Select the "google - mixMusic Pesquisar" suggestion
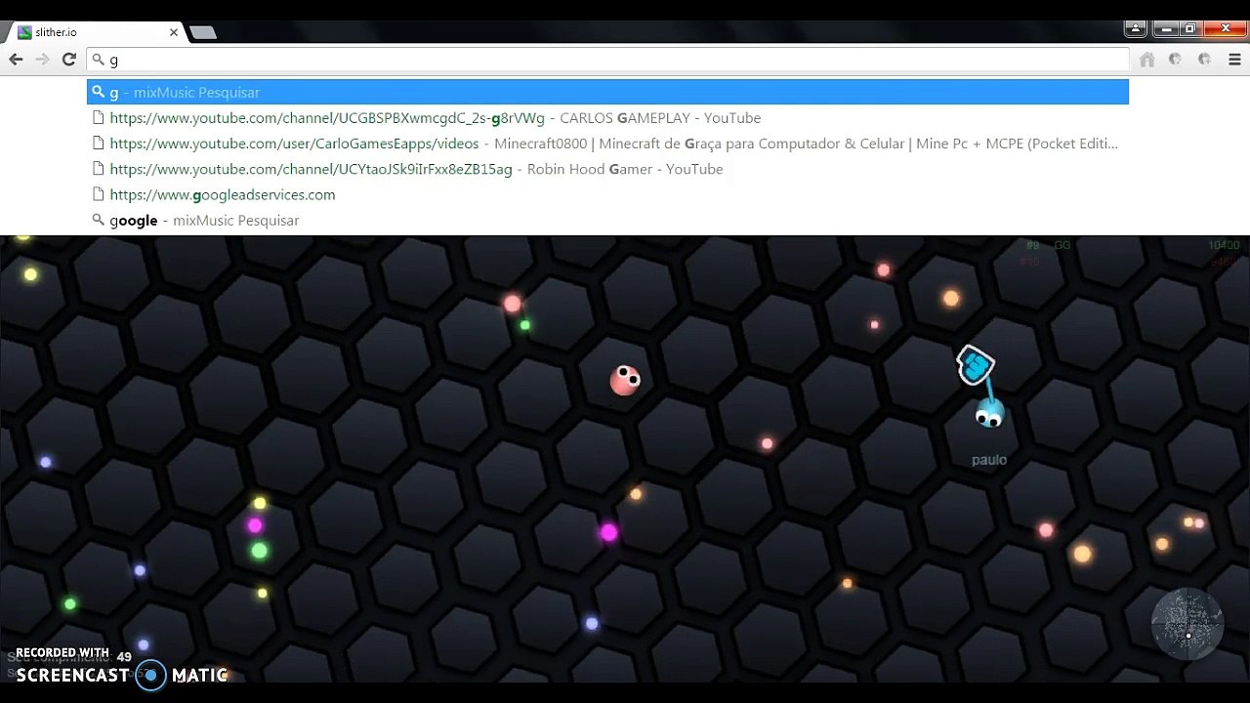The height and width of the screenshot is (703, 1250). point(607,221)
